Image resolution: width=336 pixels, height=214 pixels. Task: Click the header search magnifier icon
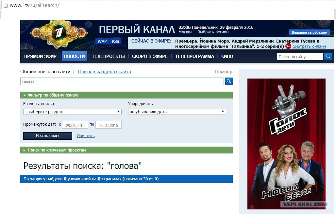(328, 57)
